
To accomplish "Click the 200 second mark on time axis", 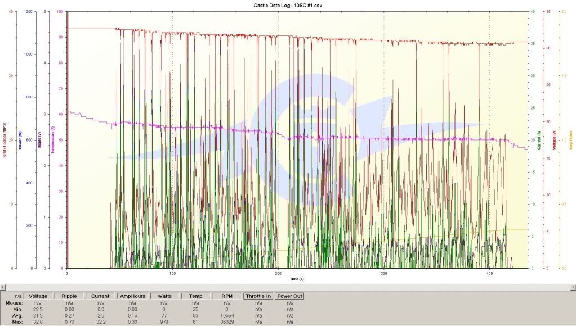I will pos(278,273).
